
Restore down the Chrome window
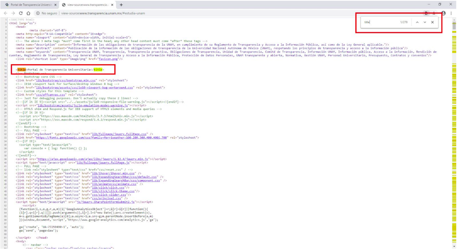440,4
